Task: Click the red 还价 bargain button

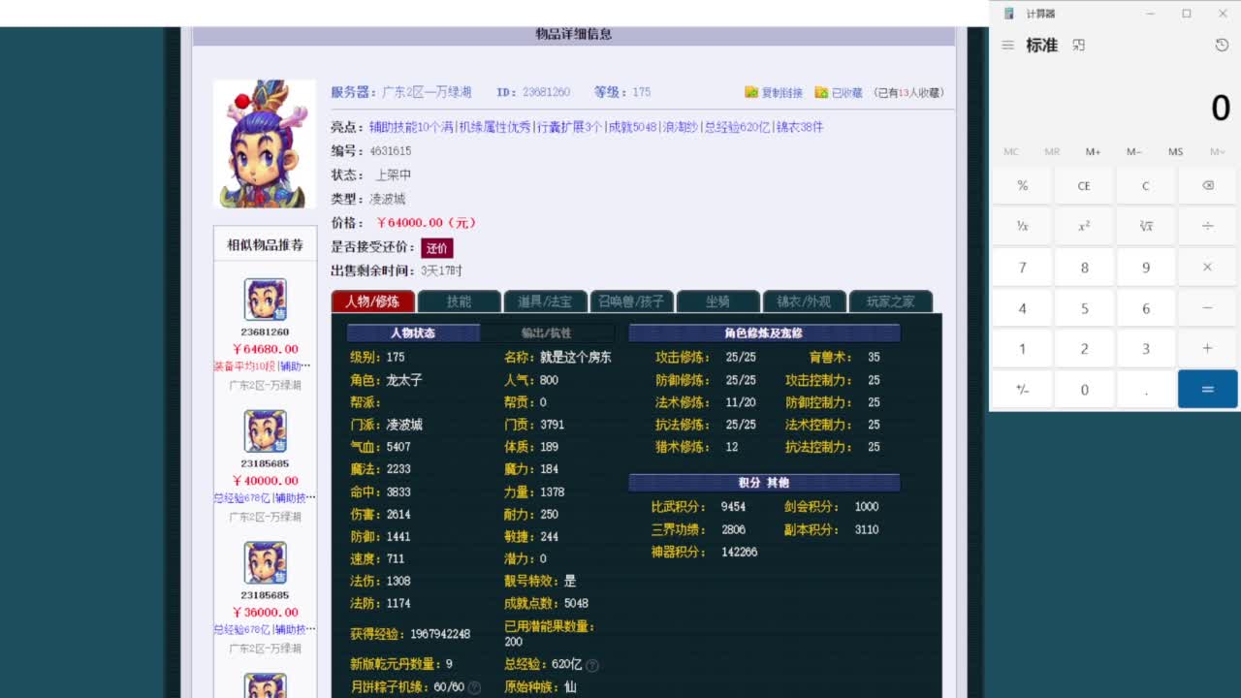Action: coord(436,248)
